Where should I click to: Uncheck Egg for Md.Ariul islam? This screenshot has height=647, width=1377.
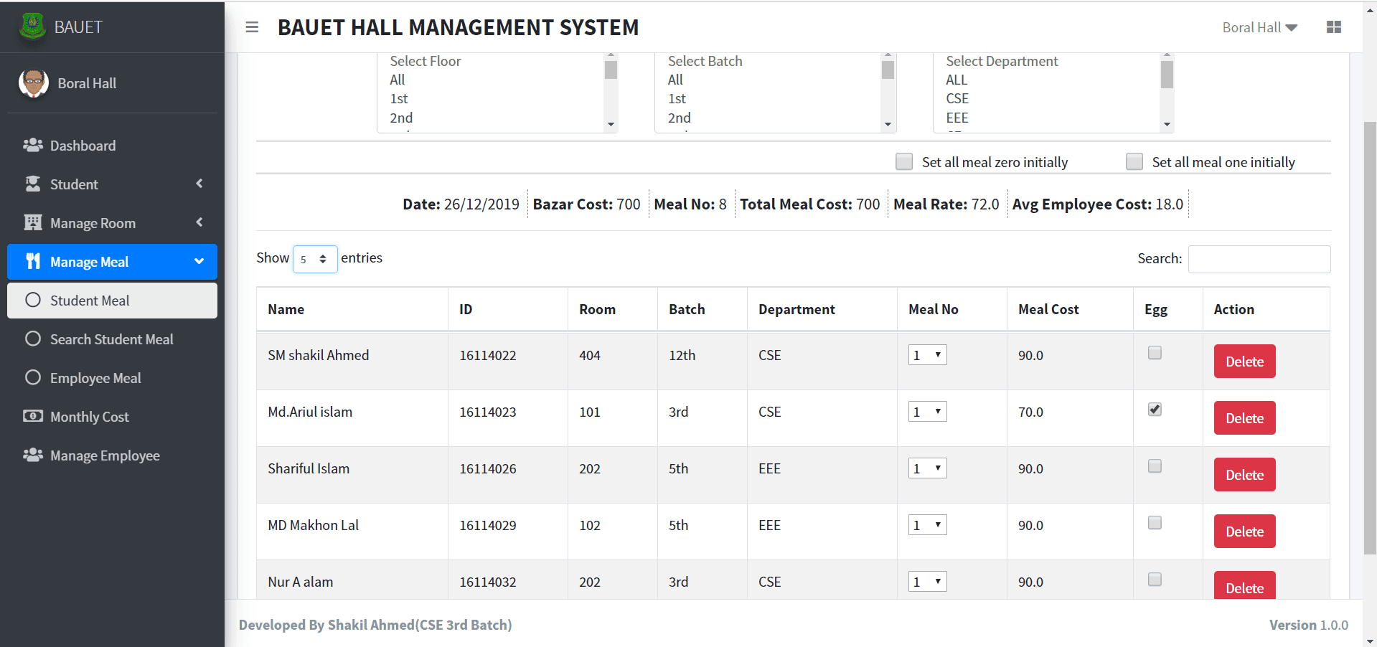click(1155, 410)
